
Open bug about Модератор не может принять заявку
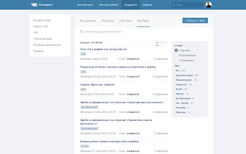[118, 67]
